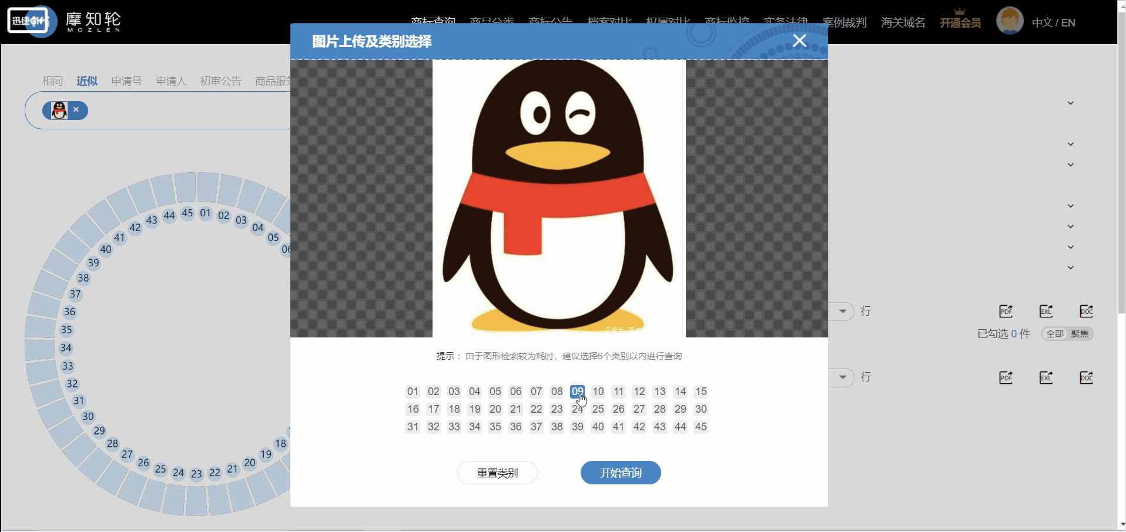Select class 18 on the circular wheel
Viewport: 1126px width, 532px height.
280,444
